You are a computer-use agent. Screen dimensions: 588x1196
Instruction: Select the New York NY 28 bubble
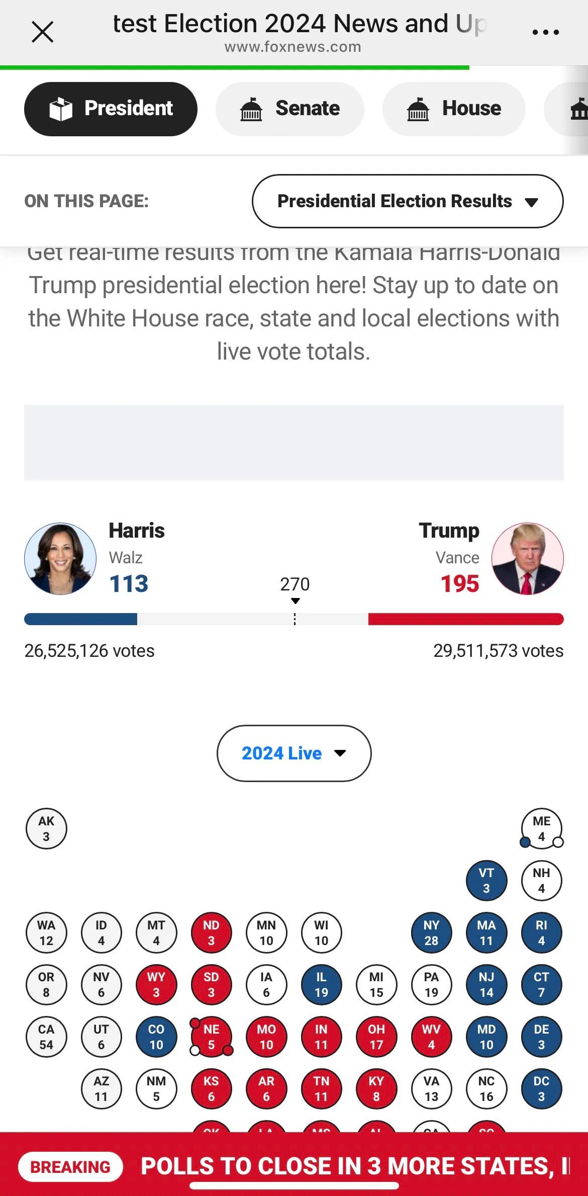[x=431, y=932]
